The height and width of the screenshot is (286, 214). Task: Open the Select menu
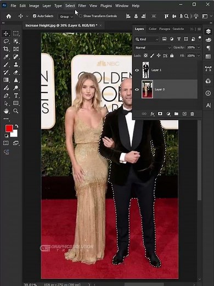click(70, 5)
